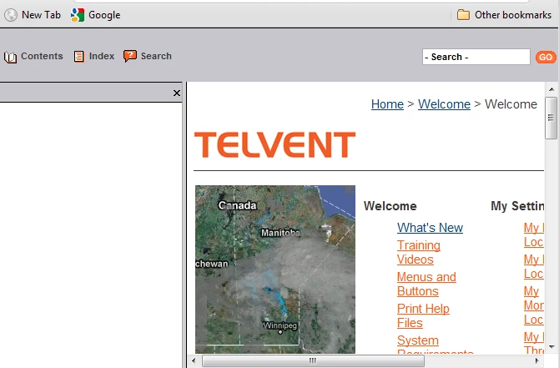Image resolution: width=559 pixels, height=368 pixels.
Task: Click the Search speech-bubble icon
Action: tap(130, 56)
